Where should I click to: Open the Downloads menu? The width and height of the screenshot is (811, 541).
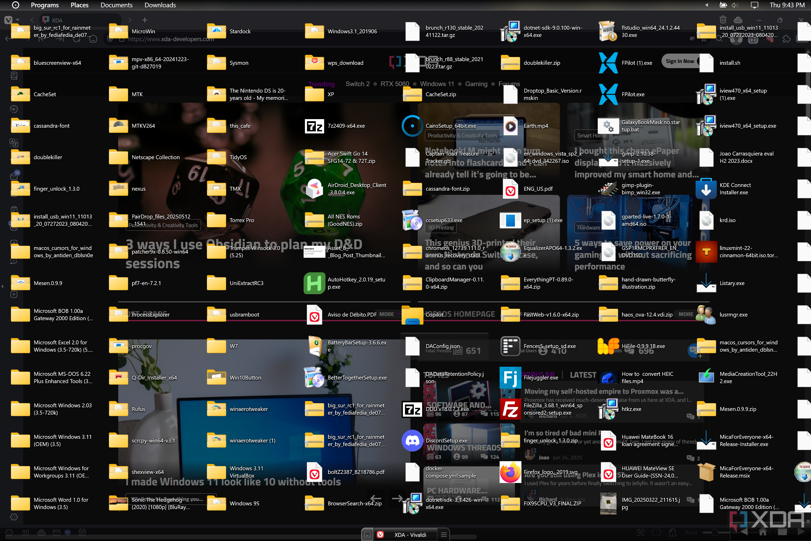[x=160, y=5]
